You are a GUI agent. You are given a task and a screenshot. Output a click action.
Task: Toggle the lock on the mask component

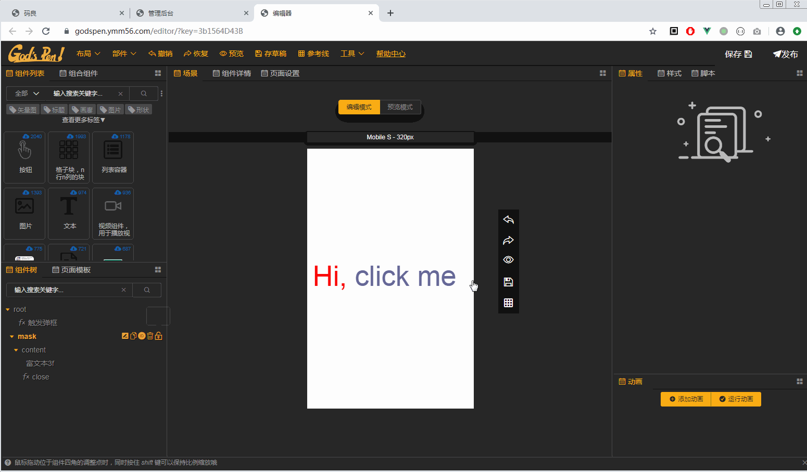click(x=158, y=335)
